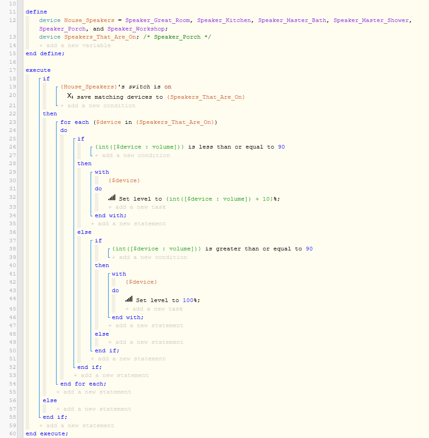Click the X save matching devices icon
Image resolution: width=429 pixels, height=438 pixels.
[x=70, y=96]
